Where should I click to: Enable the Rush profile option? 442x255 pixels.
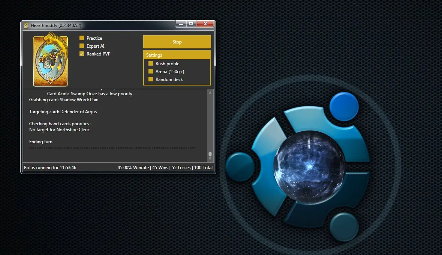(151, 63)
